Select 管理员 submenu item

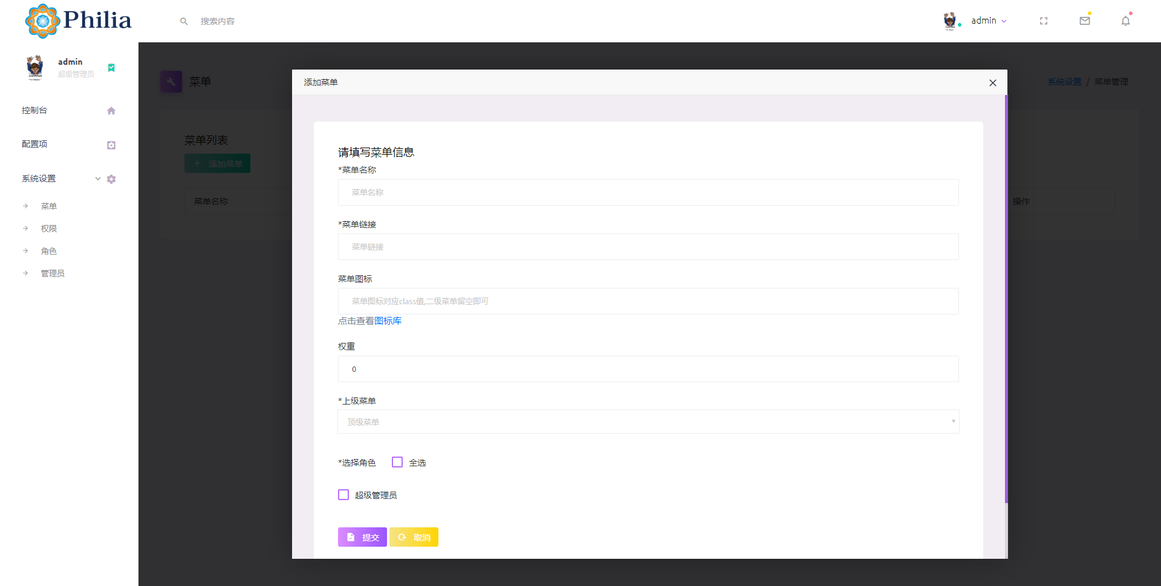tap(53, 273)
